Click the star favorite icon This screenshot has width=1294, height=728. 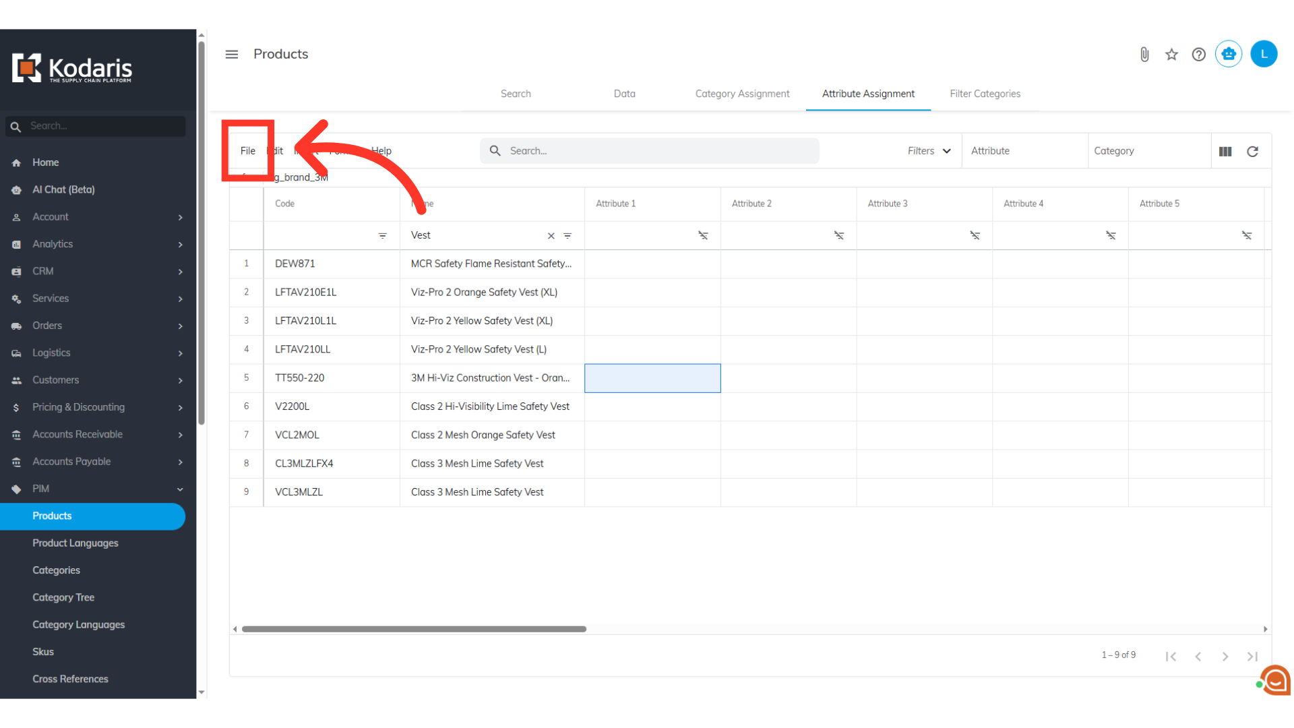coord(1171,55)
